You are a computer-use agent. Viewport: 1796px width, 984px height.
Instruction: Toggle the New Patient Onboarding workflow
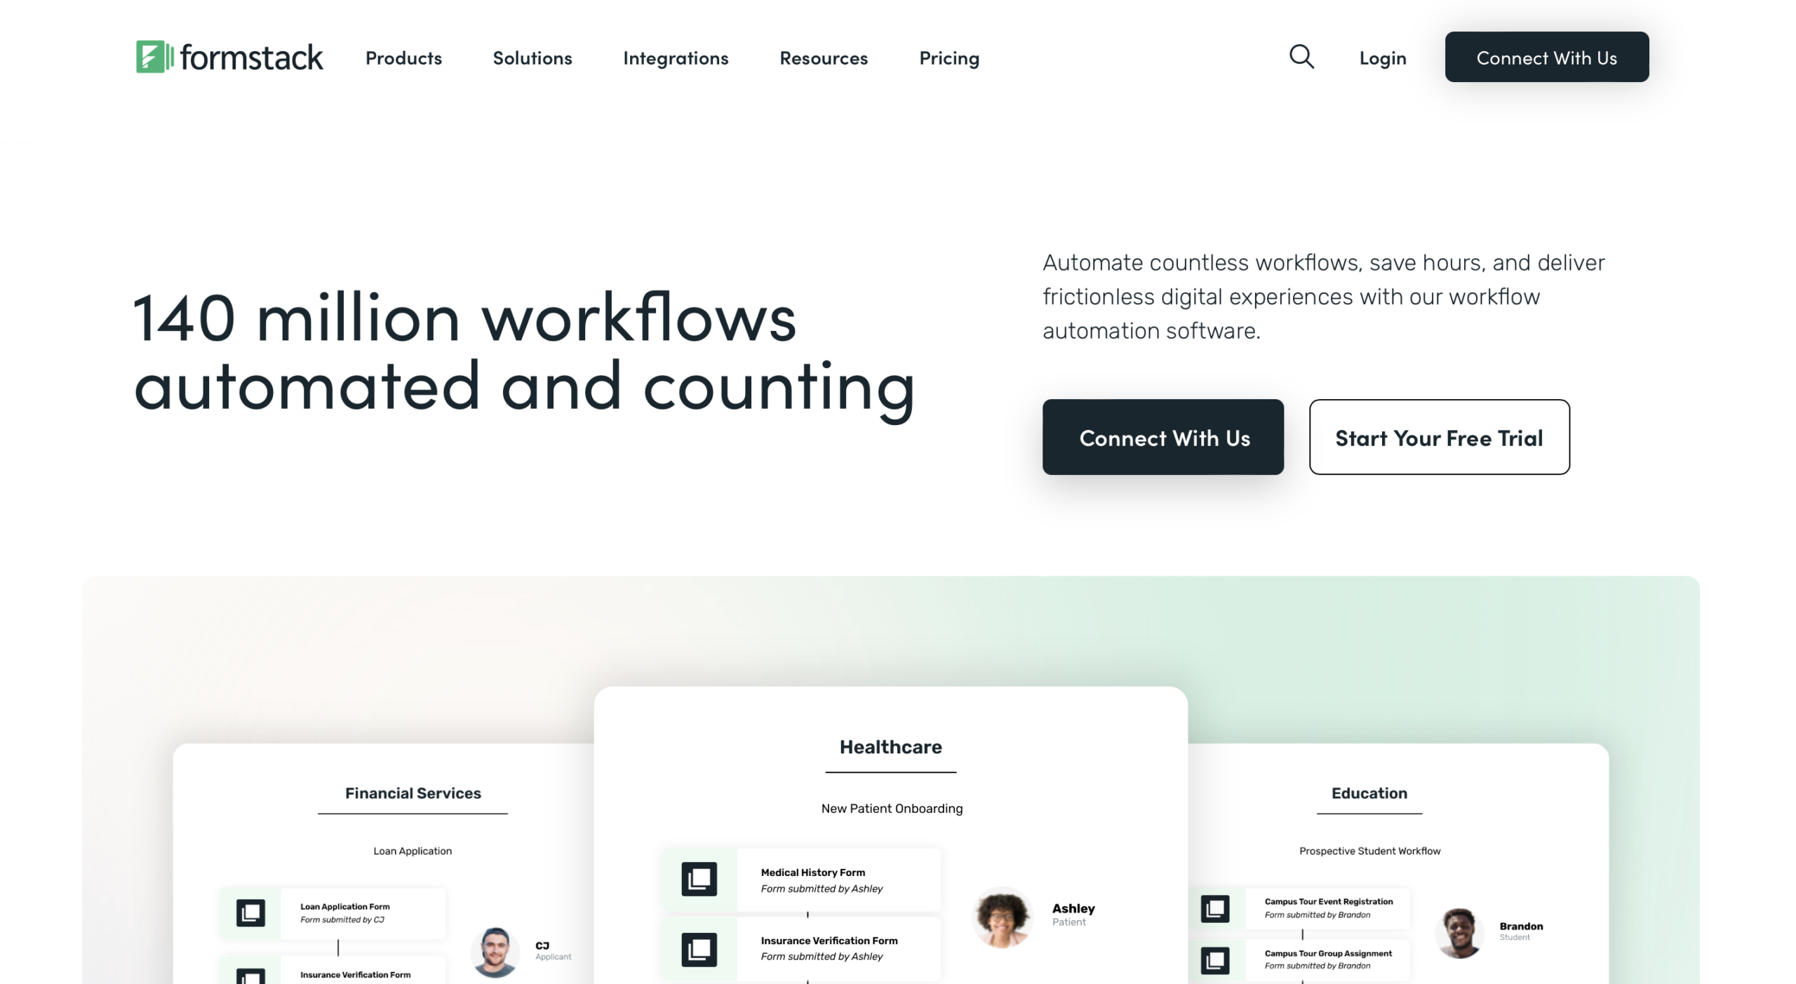[892, 807]
